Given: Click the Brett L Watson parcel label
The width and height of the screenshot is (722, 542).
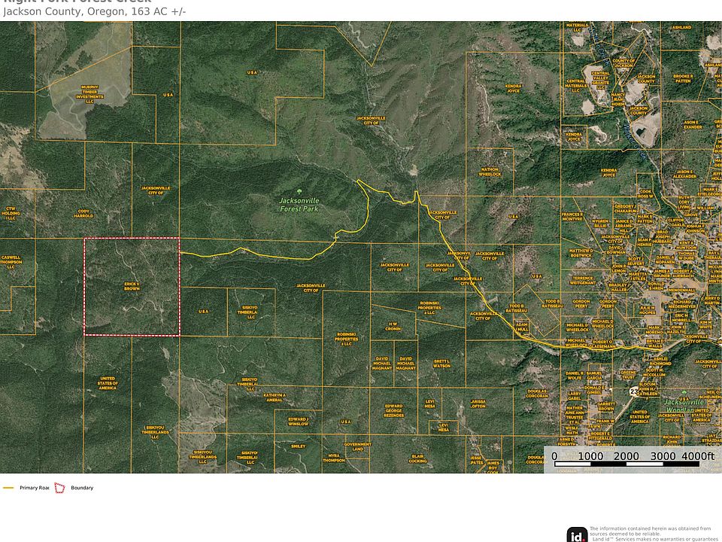Looking at the screenshot, I should (x=441, y=363).
